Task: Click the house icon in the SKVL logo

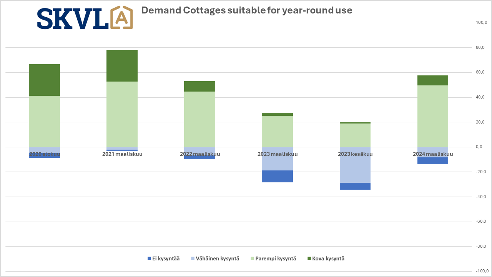Action: pos(121,18)
